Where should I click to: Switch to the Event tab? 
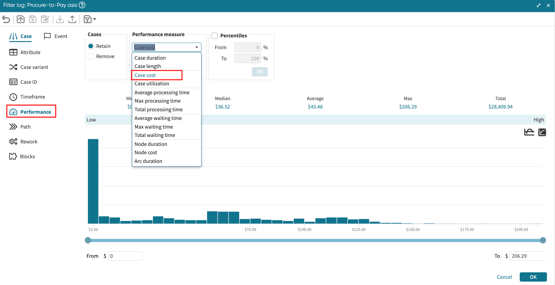tap(56, 36)
